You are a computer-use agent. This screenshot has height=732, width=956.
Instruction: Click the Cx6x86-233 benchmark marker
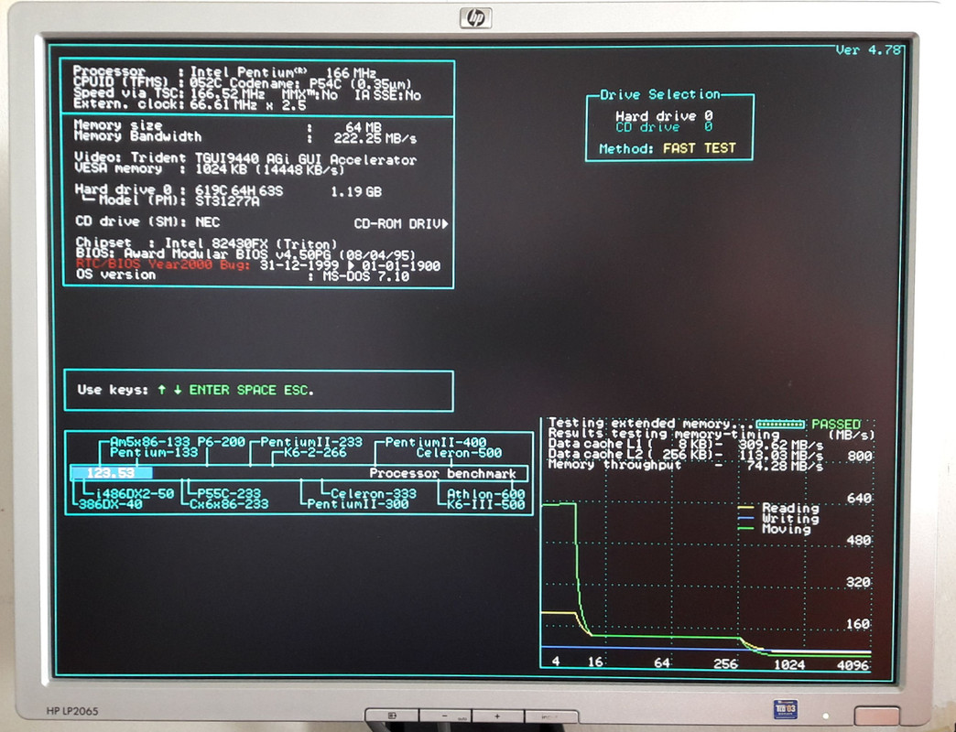coord(229,504)
